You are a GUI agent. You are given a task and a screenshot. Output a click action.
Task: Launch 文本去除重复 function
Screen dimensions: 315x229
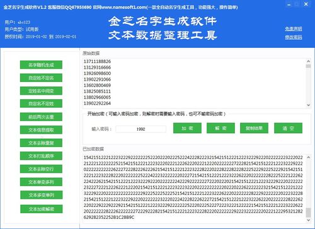(41, 143)
